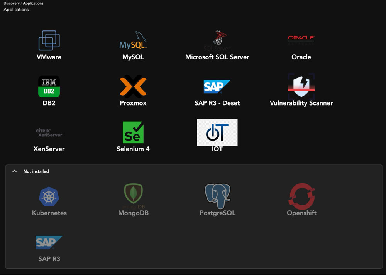The height and width of the screenshot is (275, 386).
Task: Select the MySQL dolphin logo
Action: point(133,40)
